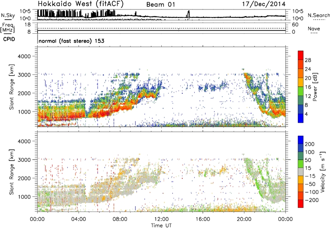Image resolution: width=330 pixels, height=228 pixels.
Task: Click the 'Freq. [MHz]' axis label
Action: [8, 28]
